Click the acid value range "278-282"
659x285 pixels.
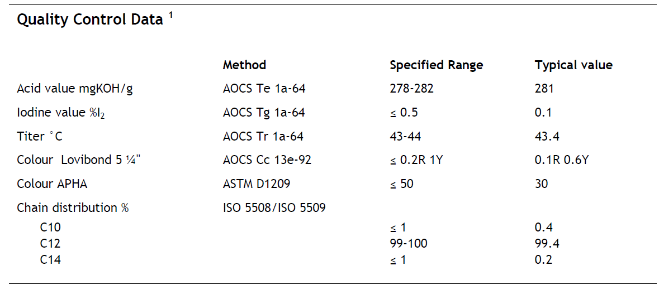click(x=411, y=89)
